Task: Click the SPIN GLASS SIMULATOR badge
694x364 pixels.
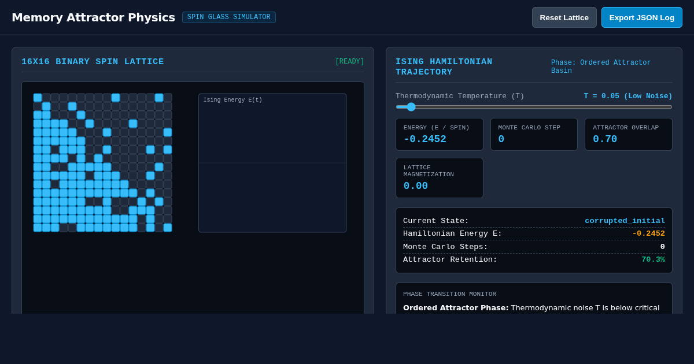Action: click(x=229, y=17)
